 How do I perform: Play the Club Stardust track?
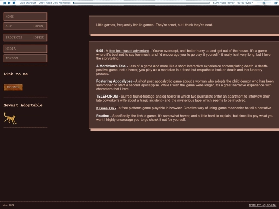click(x=9, y=3)
